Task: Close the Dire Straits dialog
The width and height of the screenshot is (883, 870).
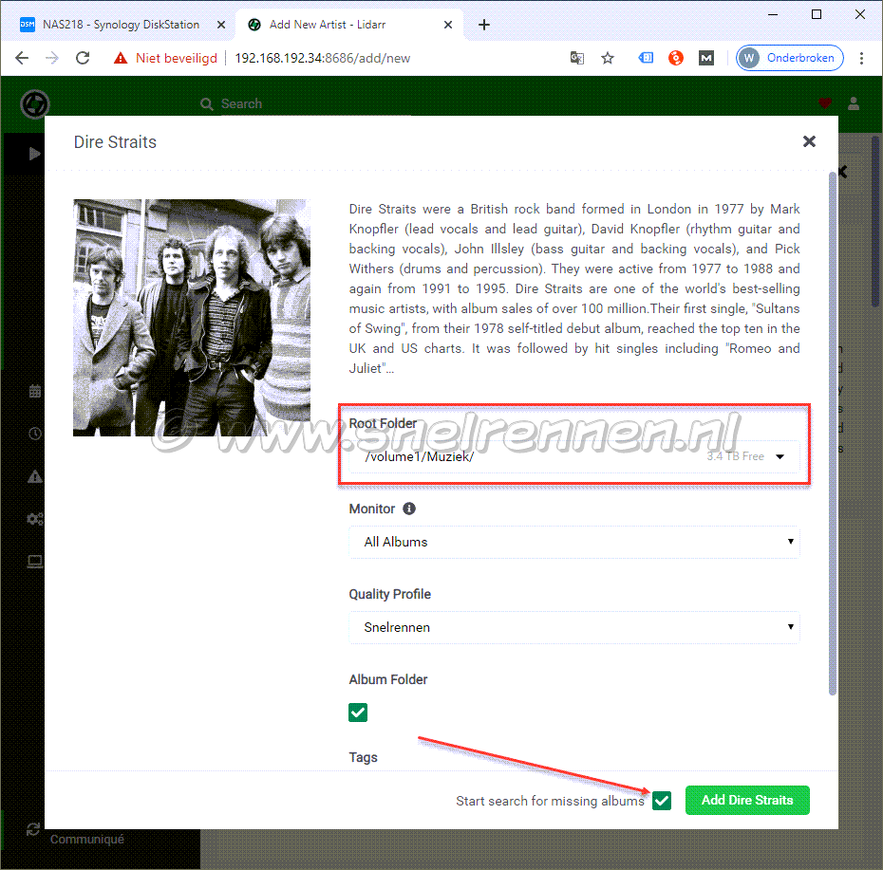Action: coord(809,141)
